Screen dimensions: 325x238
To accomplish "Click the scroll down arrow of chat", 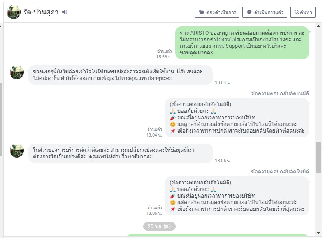I will click(x=318, y=233).
